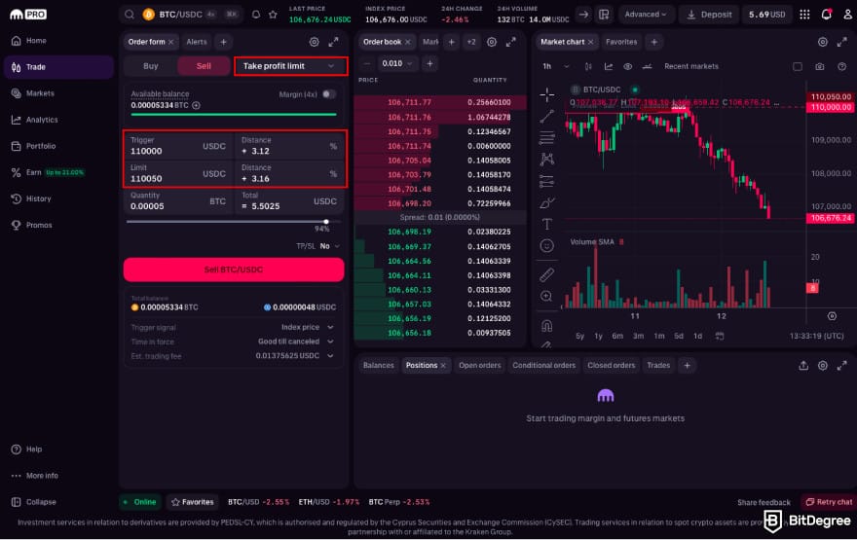Switch to the Favorites chart tab
The width and height of the screenshot is (857, 540).
pyautogui.click(x=621, y=42)
